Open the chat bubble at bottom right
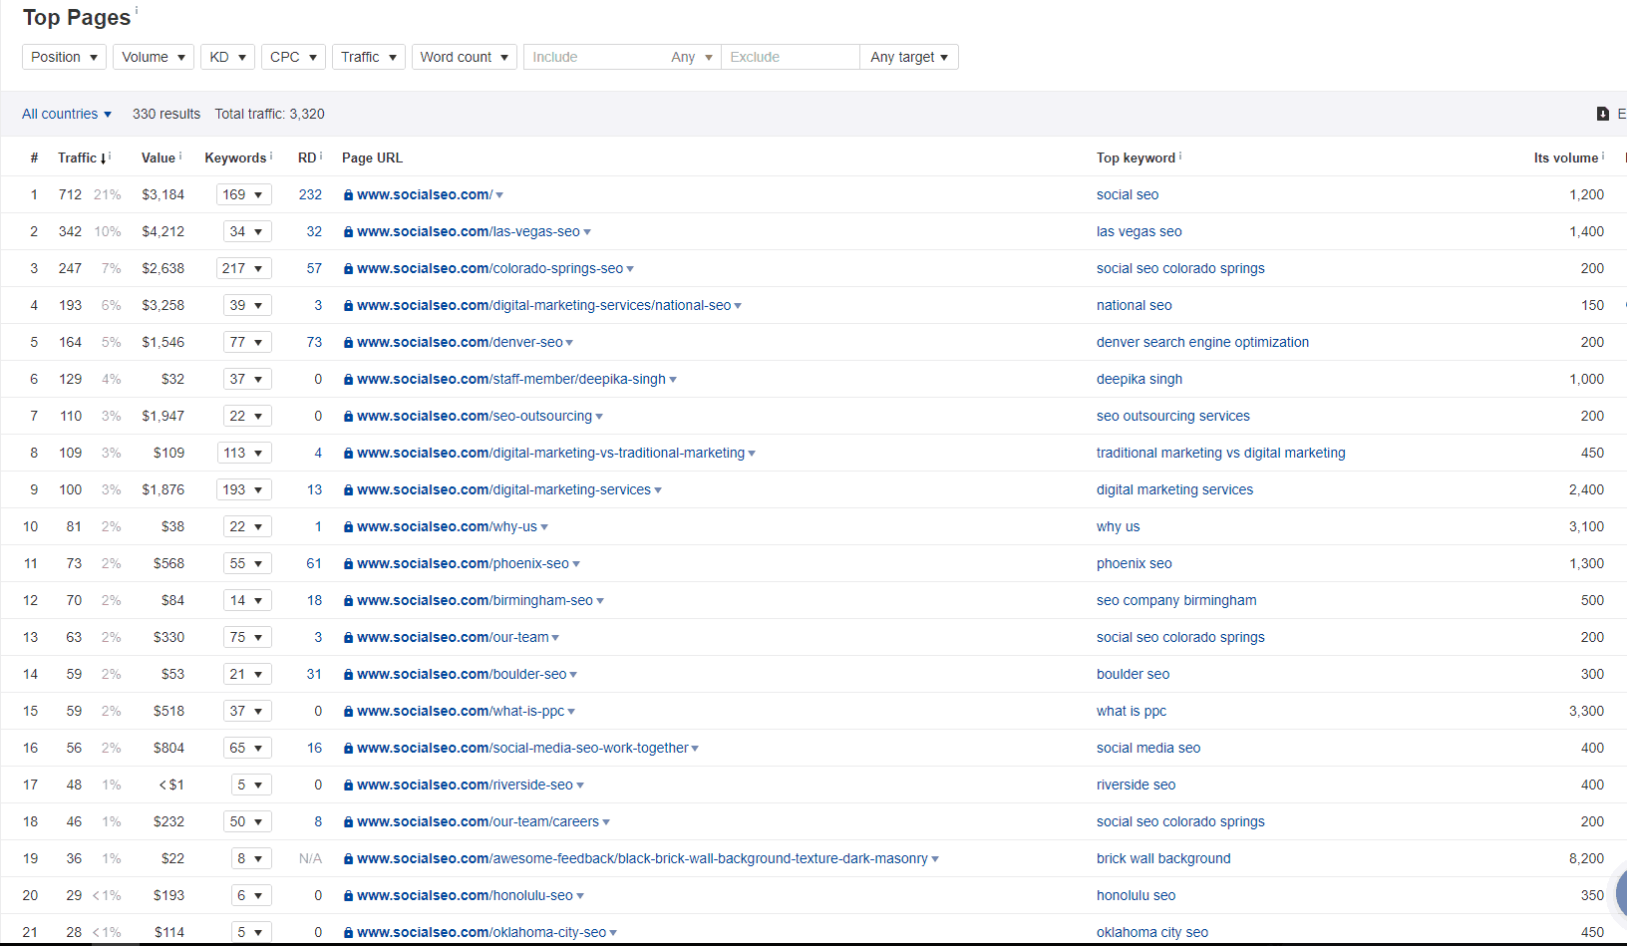1627x946 pixels. [x=1620, y=894]
